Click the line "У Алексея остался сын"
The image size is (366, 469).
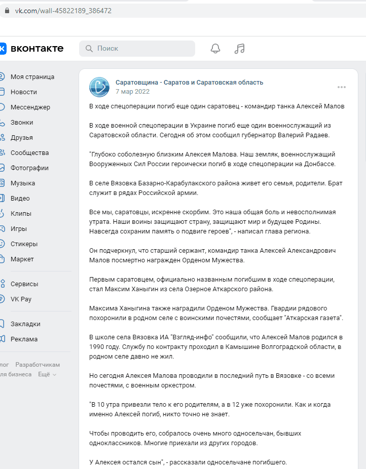point(188,462)
